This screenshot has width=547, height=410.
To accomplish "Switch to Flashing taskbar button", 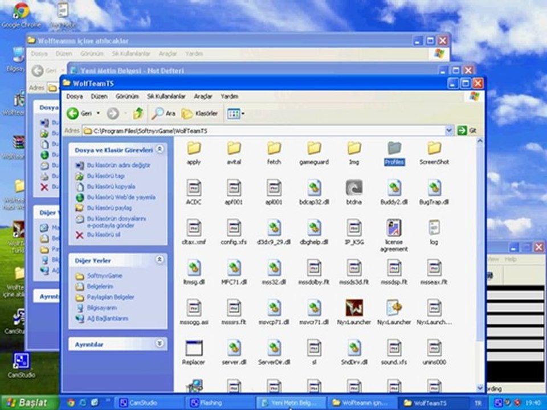I will 220,403.
